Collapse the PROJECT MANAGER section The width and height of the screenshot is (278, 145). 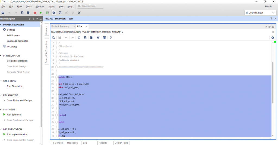click(x=1, y=24)
